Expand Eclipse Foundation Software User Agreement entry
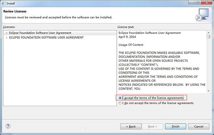This screenshot has height=135, width=214. pyautogui.click(x=6, y=33)
